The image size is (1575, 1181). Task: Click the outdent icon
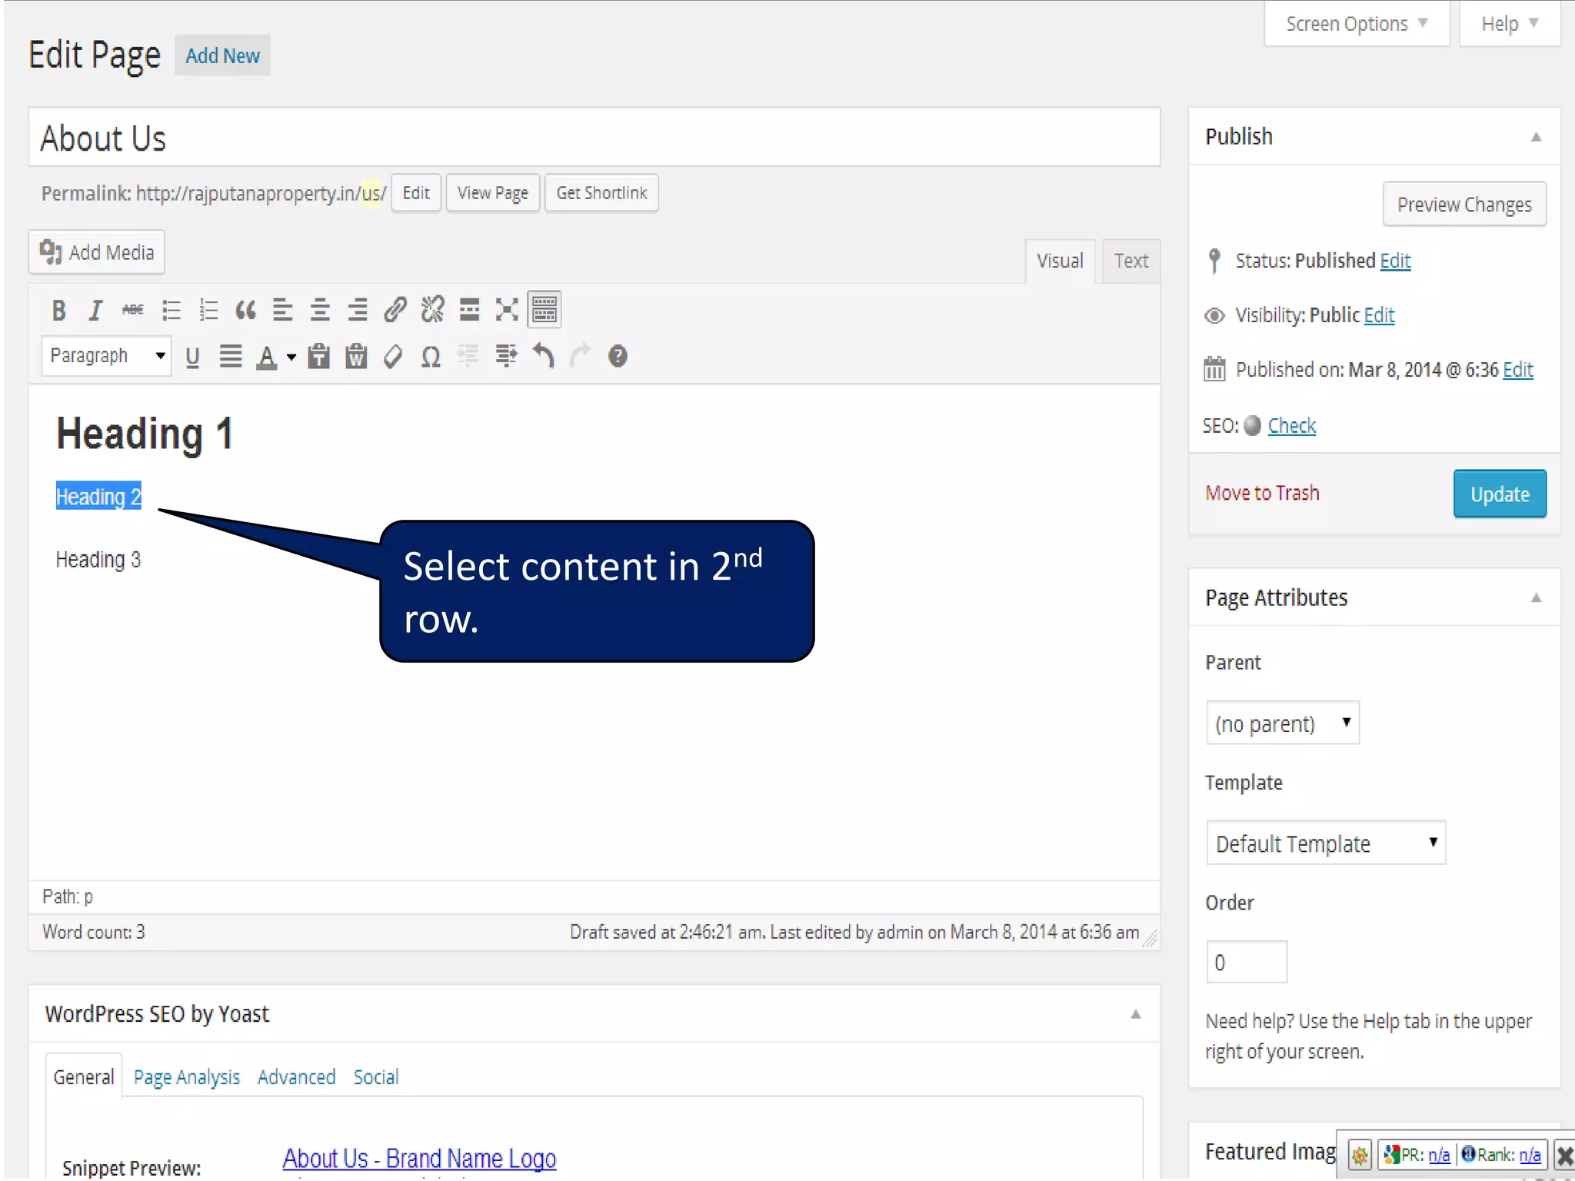[468, 356]
